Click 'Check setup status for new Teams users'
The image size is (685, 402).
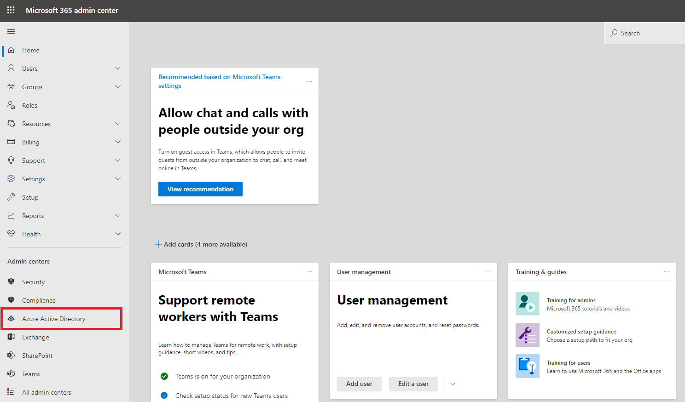232,396
